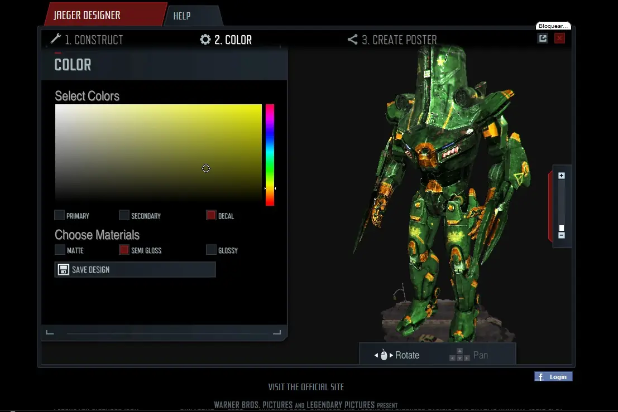Toggle the Semi Gloss material checkbox
The width and height of the screenshot is (618, 412).
[x=124, y=249]
